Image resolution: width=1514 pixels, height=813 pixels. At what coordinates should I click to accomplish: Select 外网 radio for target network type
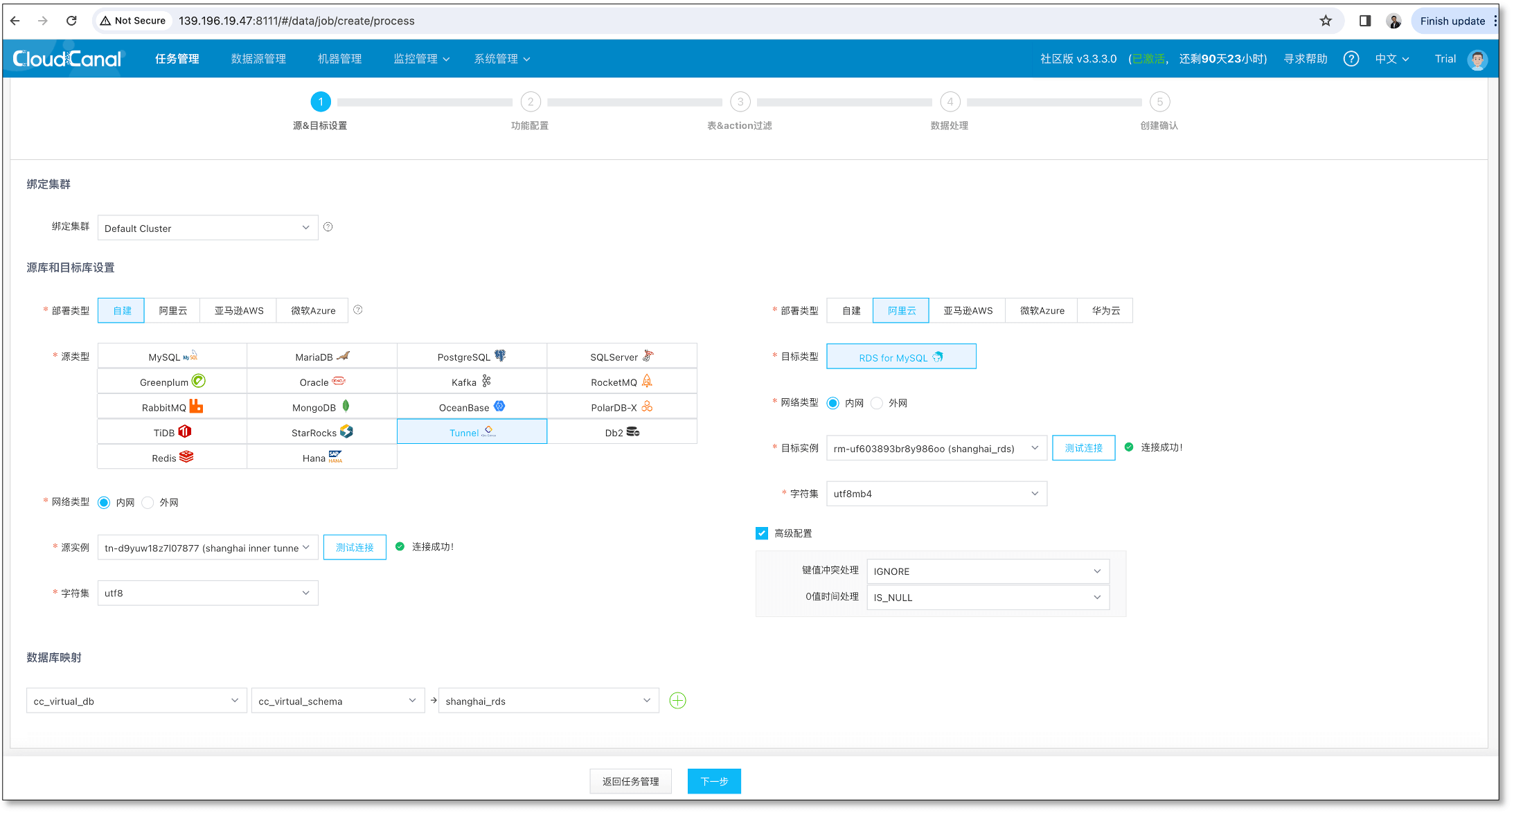coord(878,403)
